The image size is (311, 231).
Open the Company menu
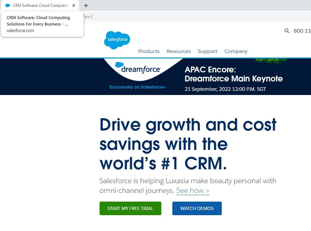tap(236, 51)
